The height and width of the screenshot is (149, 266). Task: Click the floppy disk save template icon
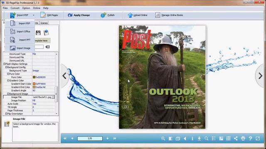point(38,33)
